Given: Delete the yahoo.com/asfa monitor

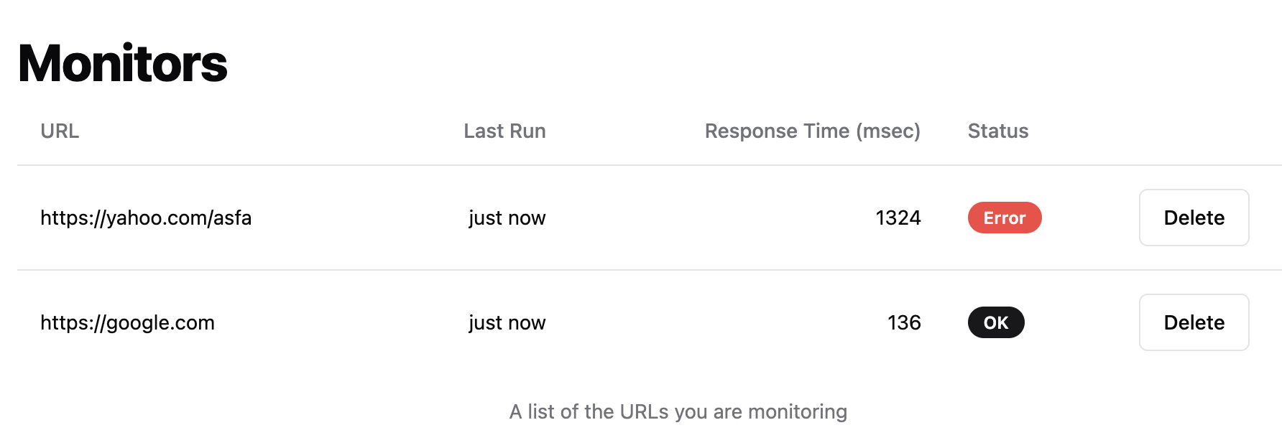Looking at the screenshot, I should [1194, 218].
